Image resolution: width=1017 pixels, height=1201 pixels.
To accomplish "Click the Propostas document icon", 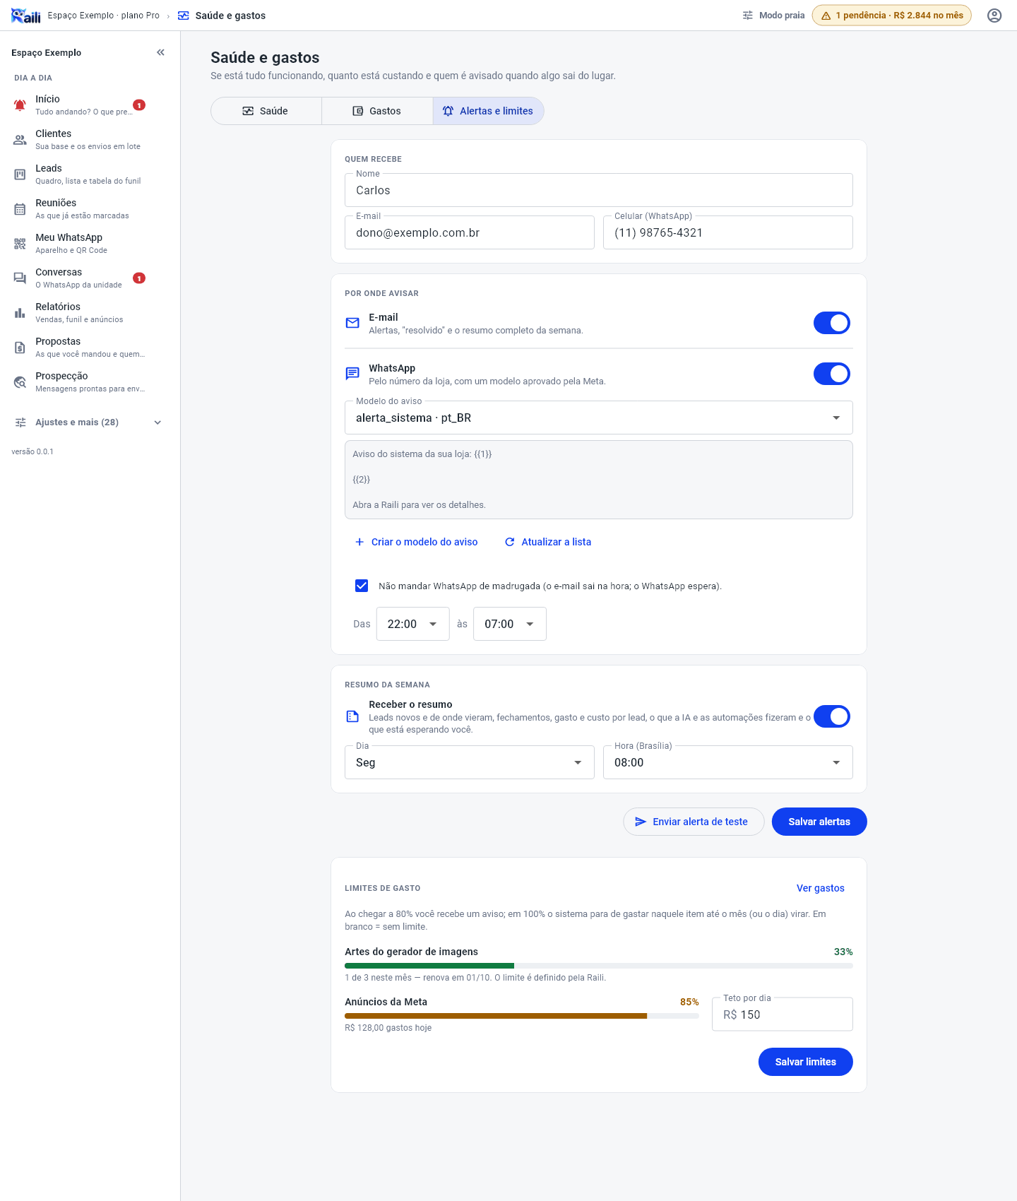I will (20, 347).
